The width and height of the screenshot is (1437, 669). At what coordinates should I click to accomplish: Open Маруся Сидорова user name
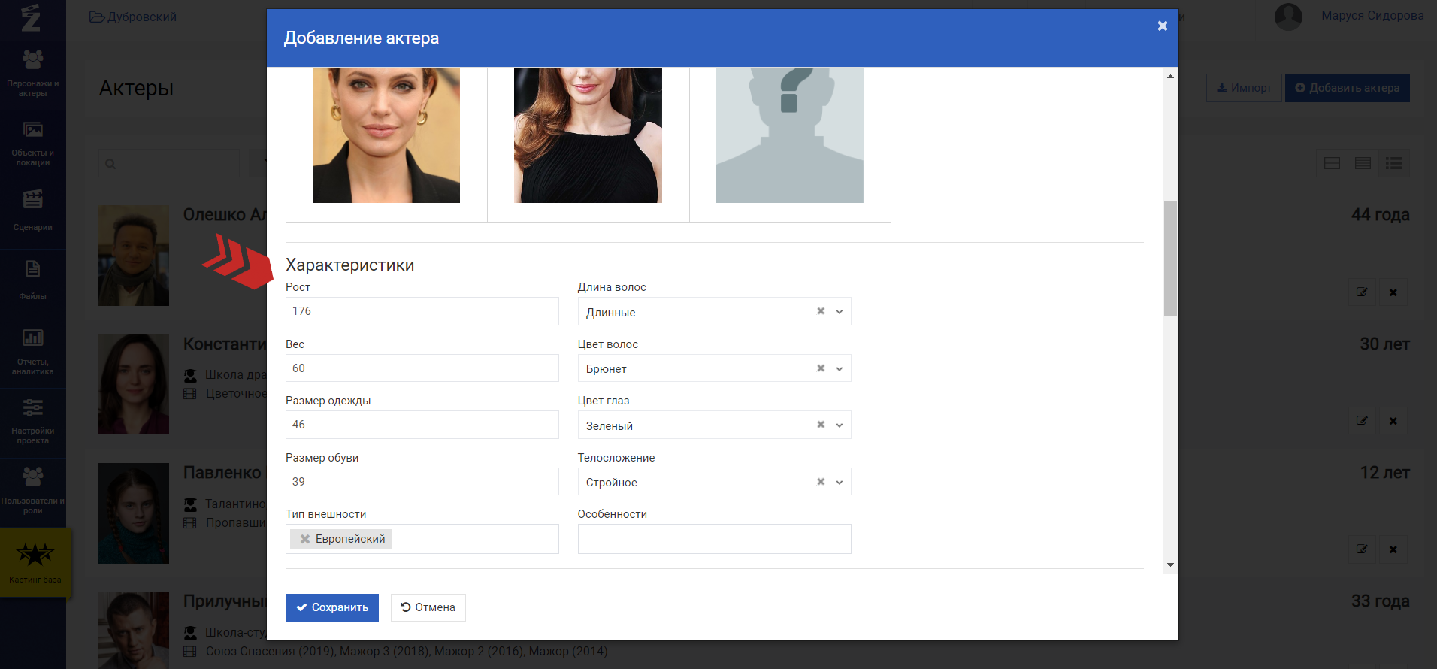click(1372, 15)
